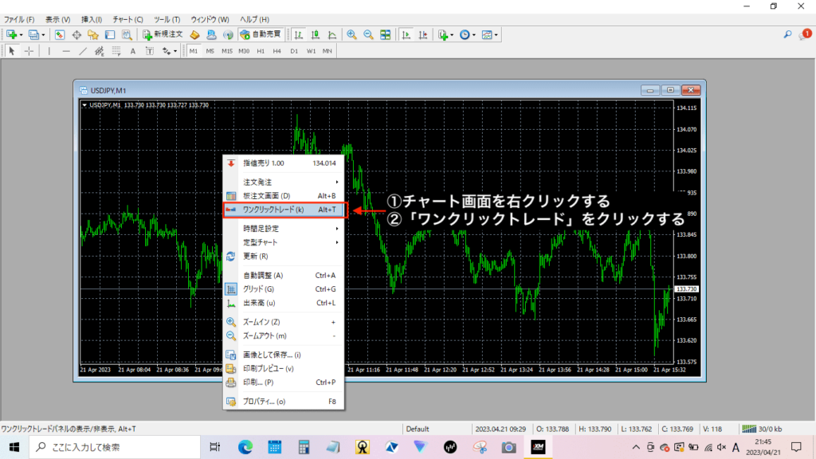
Task: Switch chart to bar chart style
Action: [x=299, y=35]
